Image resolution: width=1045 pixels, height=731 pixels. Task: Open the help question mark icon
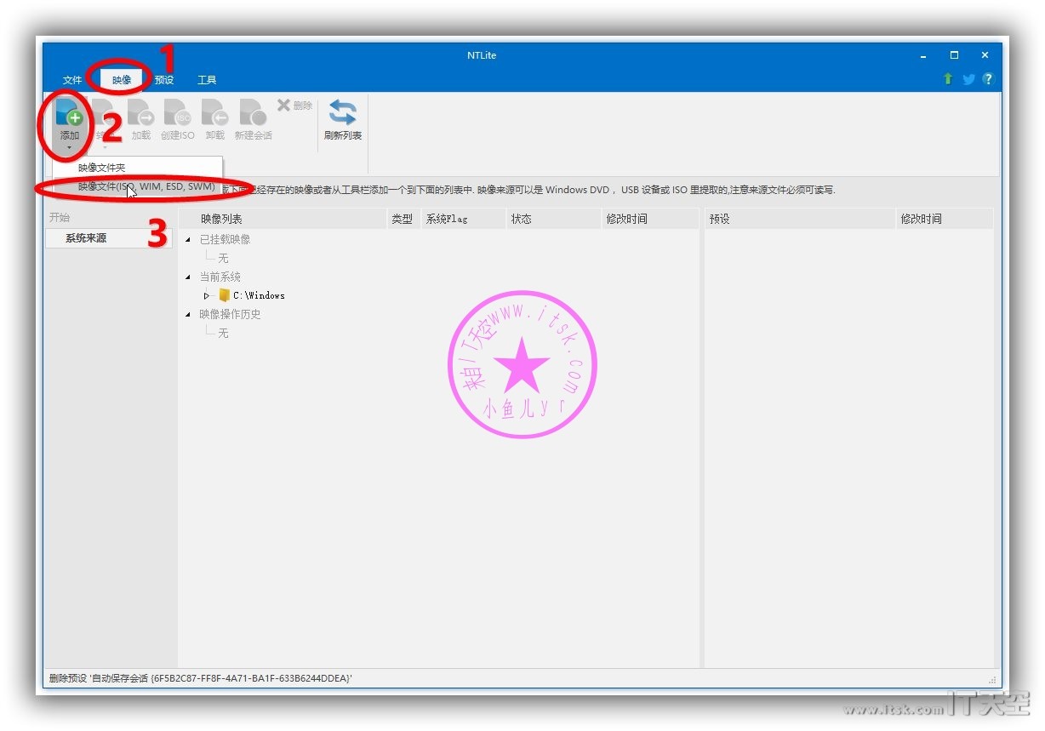point(988,79)
